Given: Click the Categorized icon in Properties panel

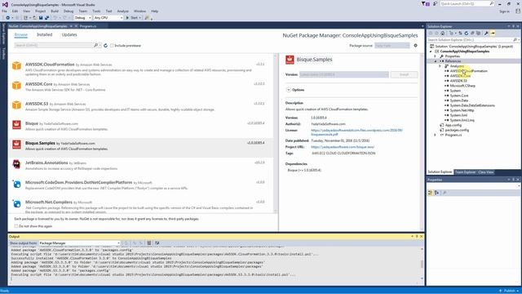Looking at the screenshot, I should (430, 193).
